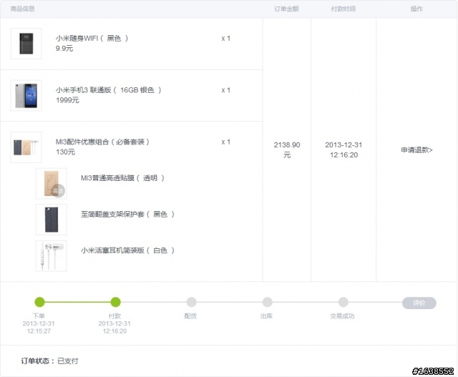Click the x 1 quantity for 小米手机3
This screenshot has height=377, width=458.
(226, 90)
